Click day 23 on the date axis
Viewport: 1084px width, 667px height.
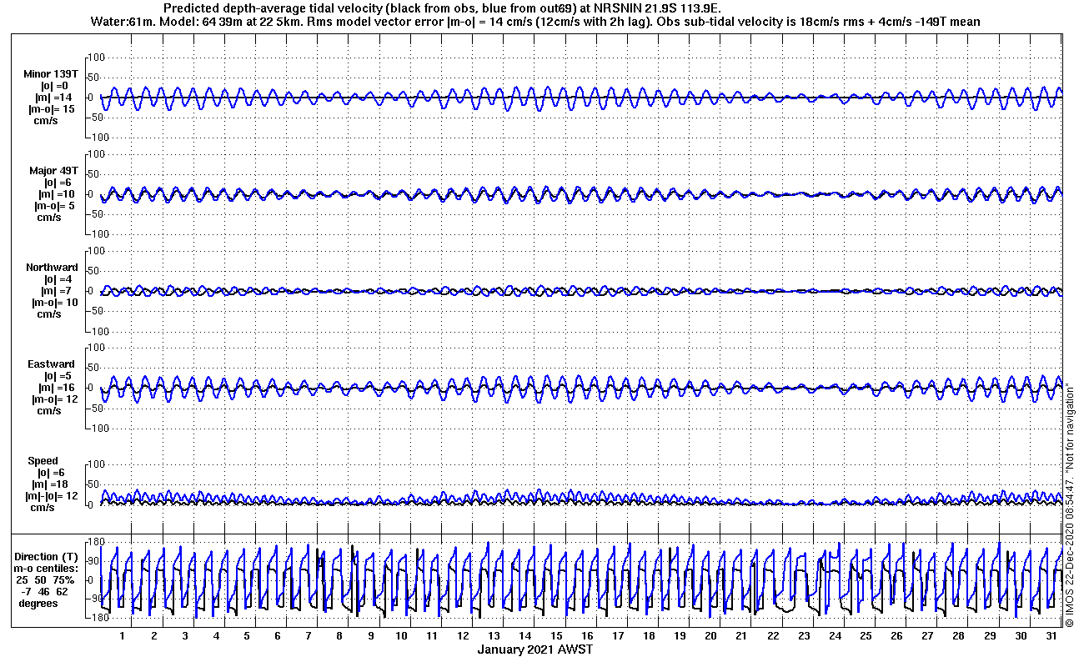pyautogui.click(x=802, y=636)
